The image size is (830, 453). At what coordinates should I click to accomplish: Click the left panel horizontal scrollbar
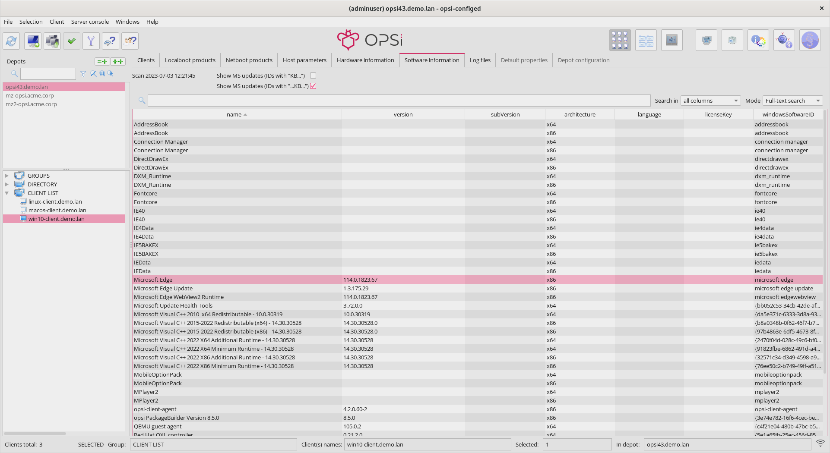pos(35,433)
